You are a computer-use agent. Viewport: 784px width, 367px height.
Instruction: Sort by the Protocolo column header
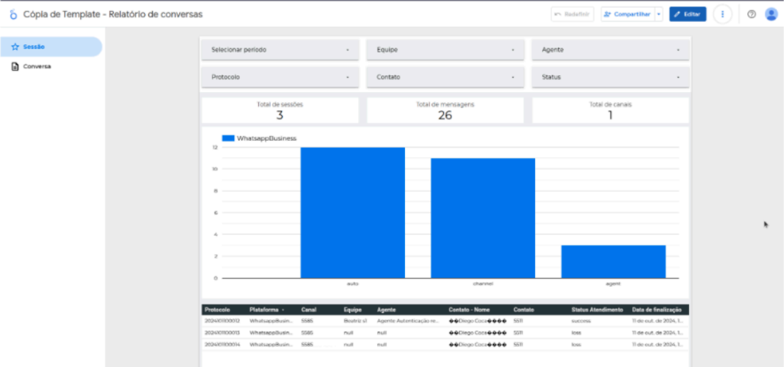(217, 310)
